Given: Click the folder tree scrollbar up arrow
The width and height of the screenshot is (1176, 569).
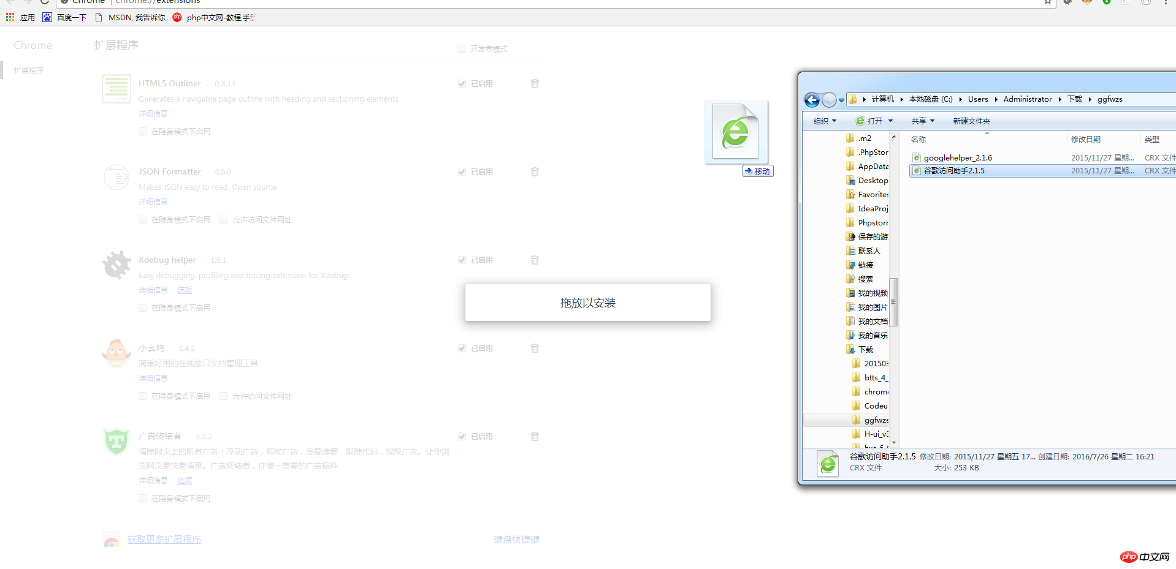Looking at the screenshot, I should (894, 137).
